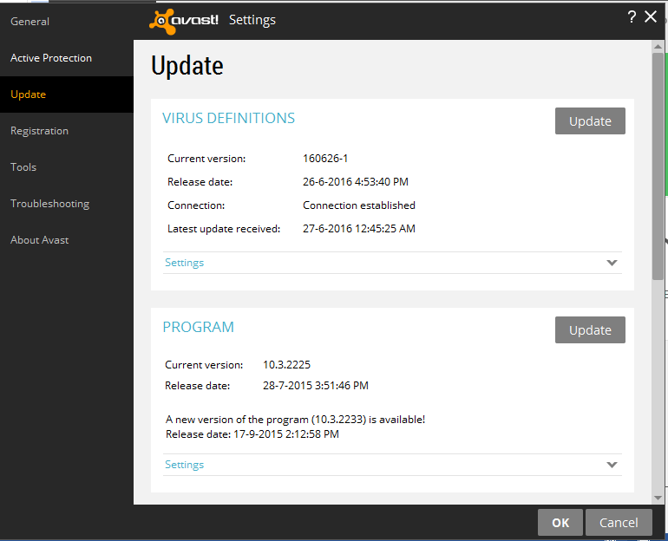This screenshot has width=668, height=541.
Task: Click the VIRUS DEFINITIONS heading
Action: 229,118
